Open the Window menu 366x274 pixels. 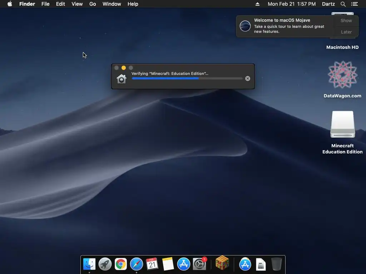[112, 4]
